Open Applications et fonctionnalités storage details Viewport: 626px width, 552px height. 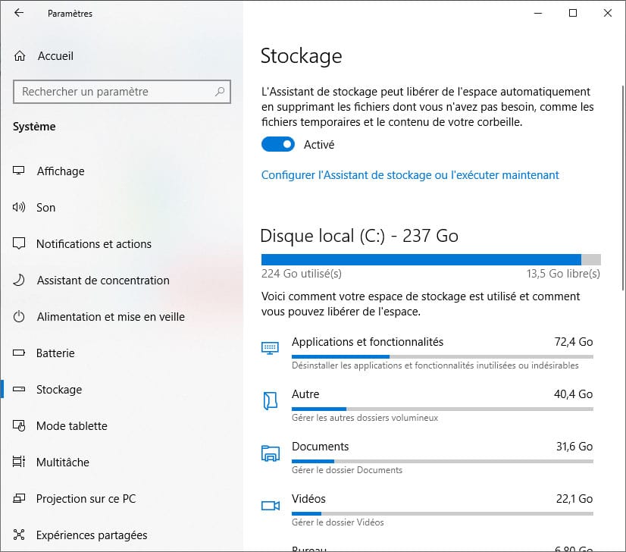[x=427, y=354]
